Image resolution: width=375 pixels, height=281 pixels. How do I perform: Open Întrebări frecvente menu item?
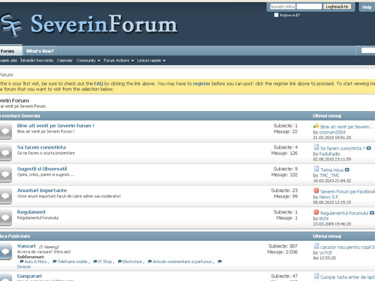point(37,61)
